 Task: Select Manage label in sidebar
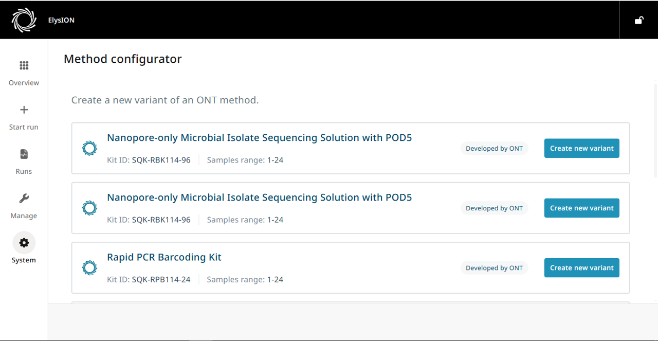point(24,216)
